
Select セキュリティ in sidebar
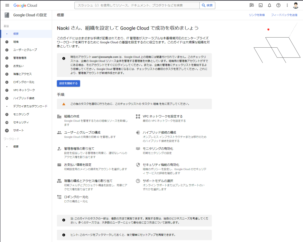26,123
